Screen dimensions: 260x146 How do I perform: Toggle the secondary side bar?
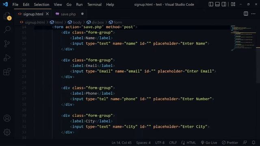coord(224,4)
